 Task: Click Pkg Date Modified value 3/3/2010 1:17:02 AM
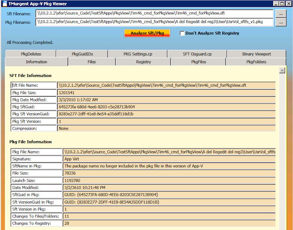pyautogui.click(x=166, y=100)
